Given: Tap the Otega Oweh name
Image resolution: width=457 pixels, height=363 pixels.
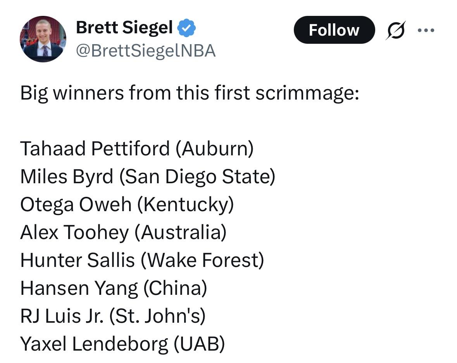Looking at the screenshot, I should [76, 205].
